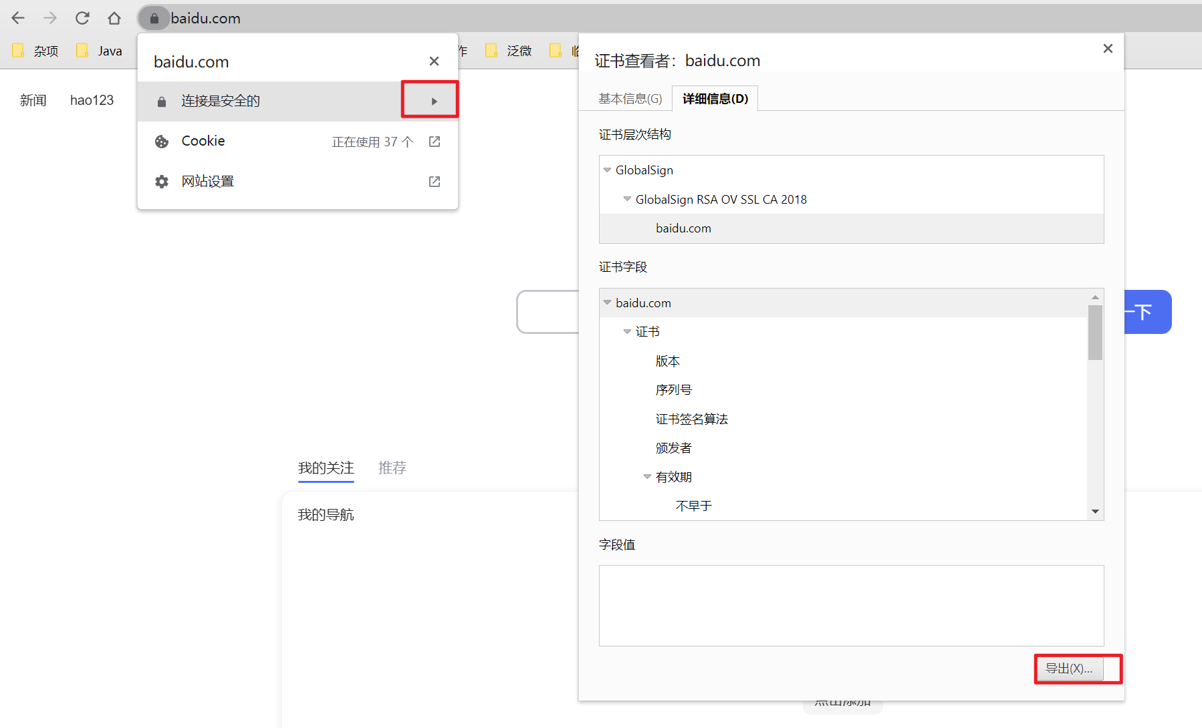Open the Cookie entry in site popup

(x=297, y=142)
